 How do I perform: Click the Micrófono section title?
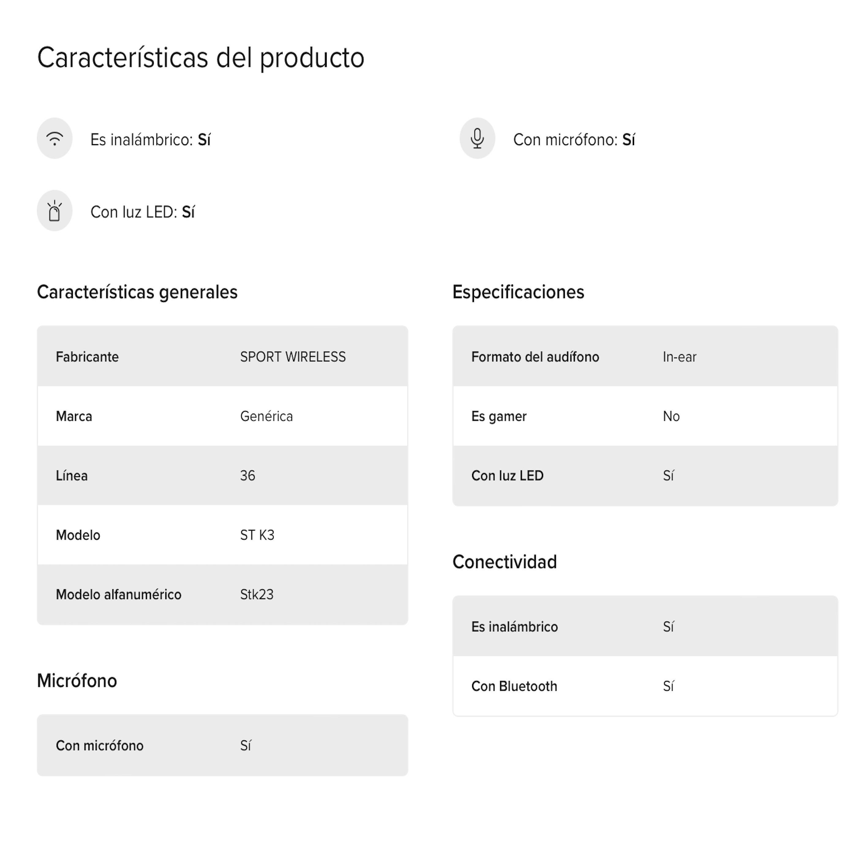pos(77,681)
